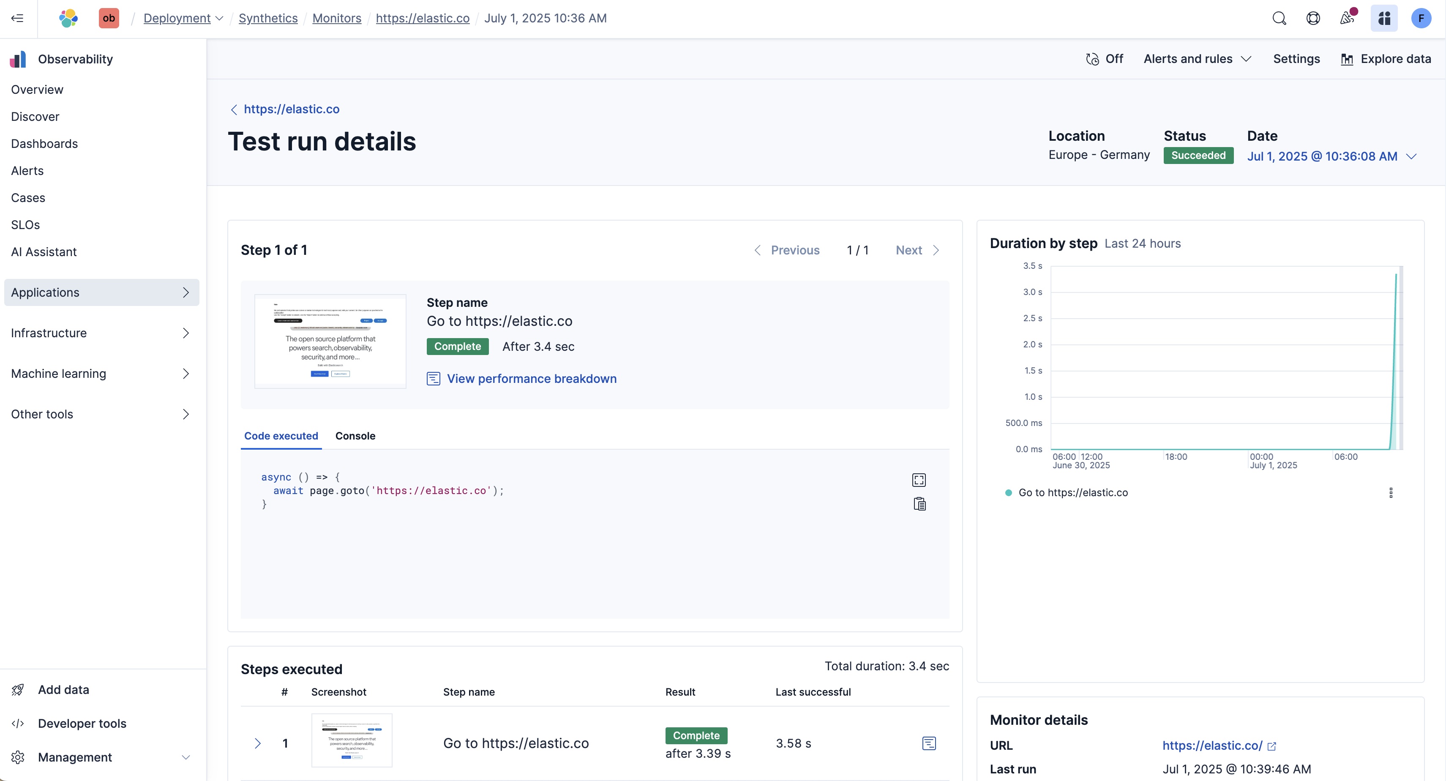Open step details icon in steps table
Screen dimensions: 1446x781
929,743
